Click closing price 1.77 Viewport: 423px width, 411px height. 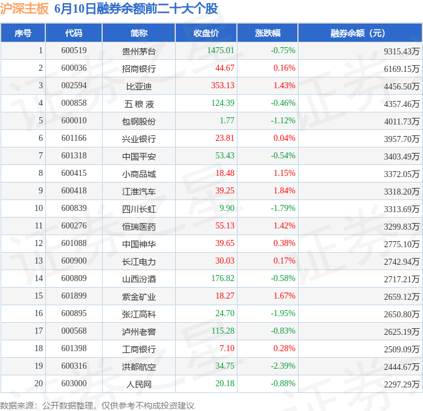227,121
